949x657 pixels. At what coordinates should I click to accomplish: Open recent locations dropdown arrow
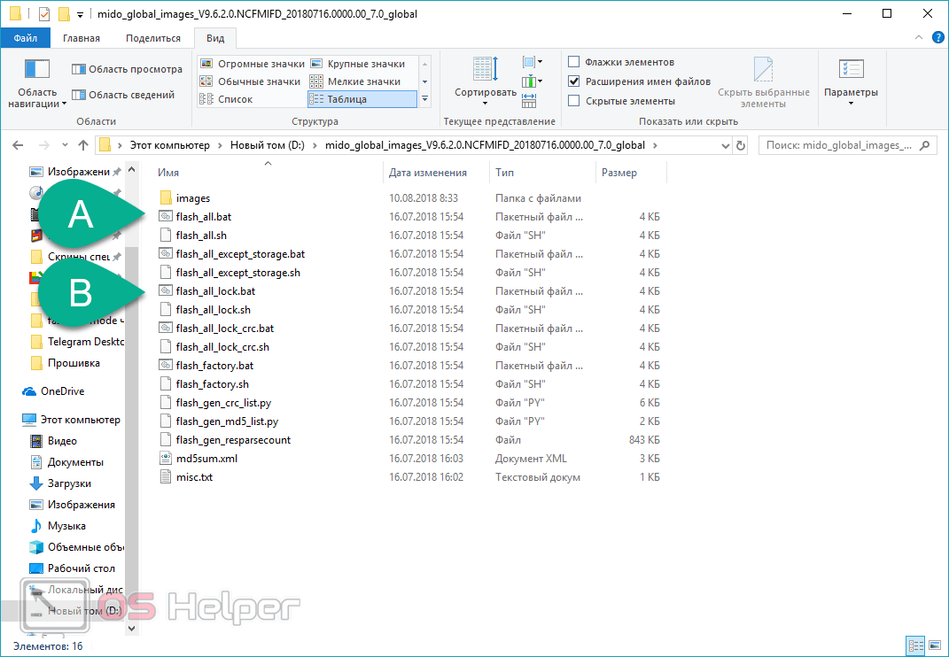[x=66, y=145]
